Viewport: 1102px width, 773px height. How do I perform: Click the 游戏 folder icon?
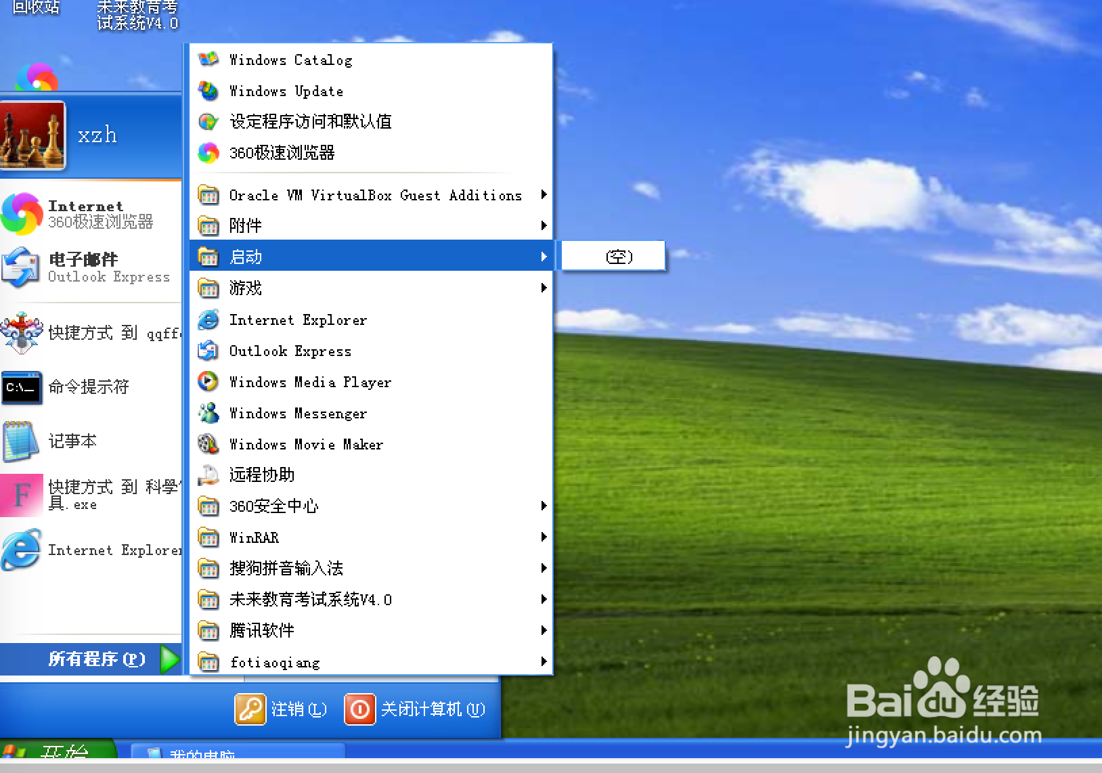(208, 288)
